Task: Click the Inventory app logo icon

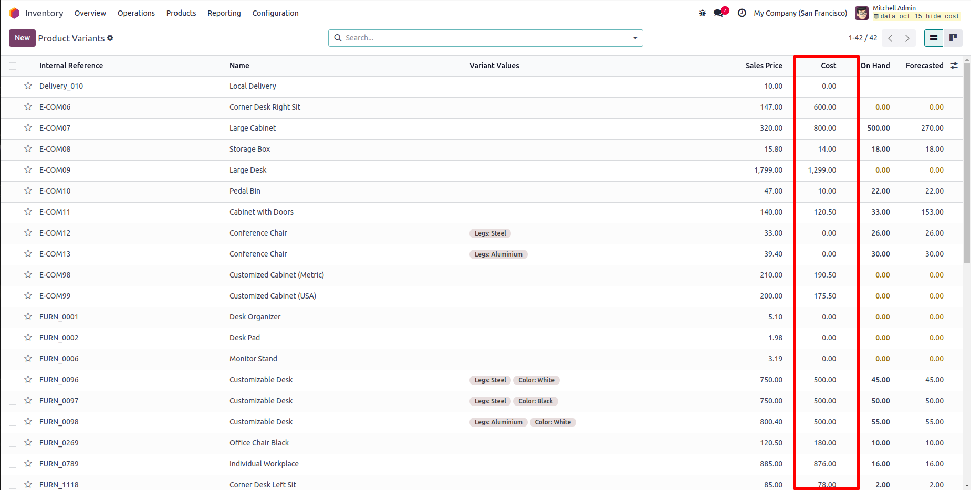Action: click(x=14, y=13)
